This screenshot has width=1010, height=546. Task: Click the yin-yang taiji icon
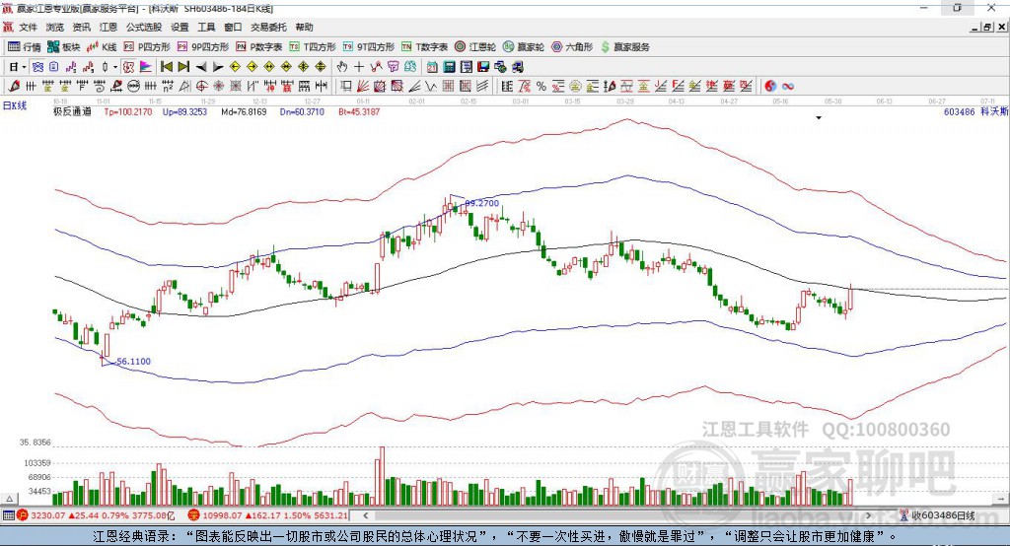[770, 86]
